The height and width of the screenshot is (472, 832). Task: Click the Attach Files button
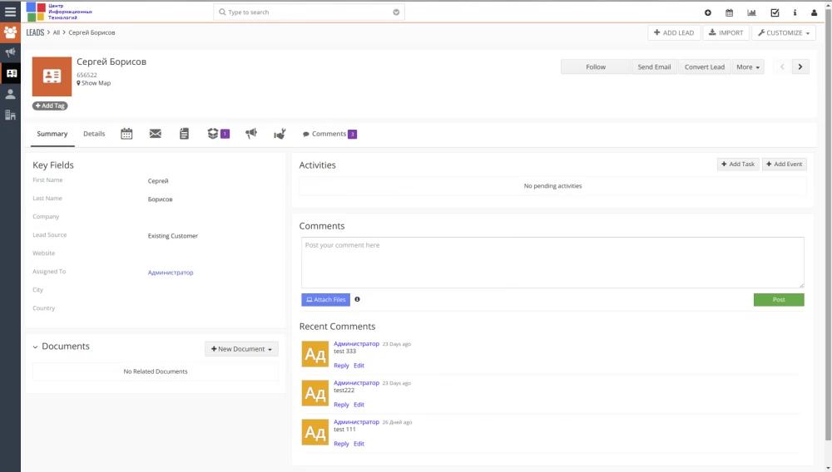tap(326, 300)
